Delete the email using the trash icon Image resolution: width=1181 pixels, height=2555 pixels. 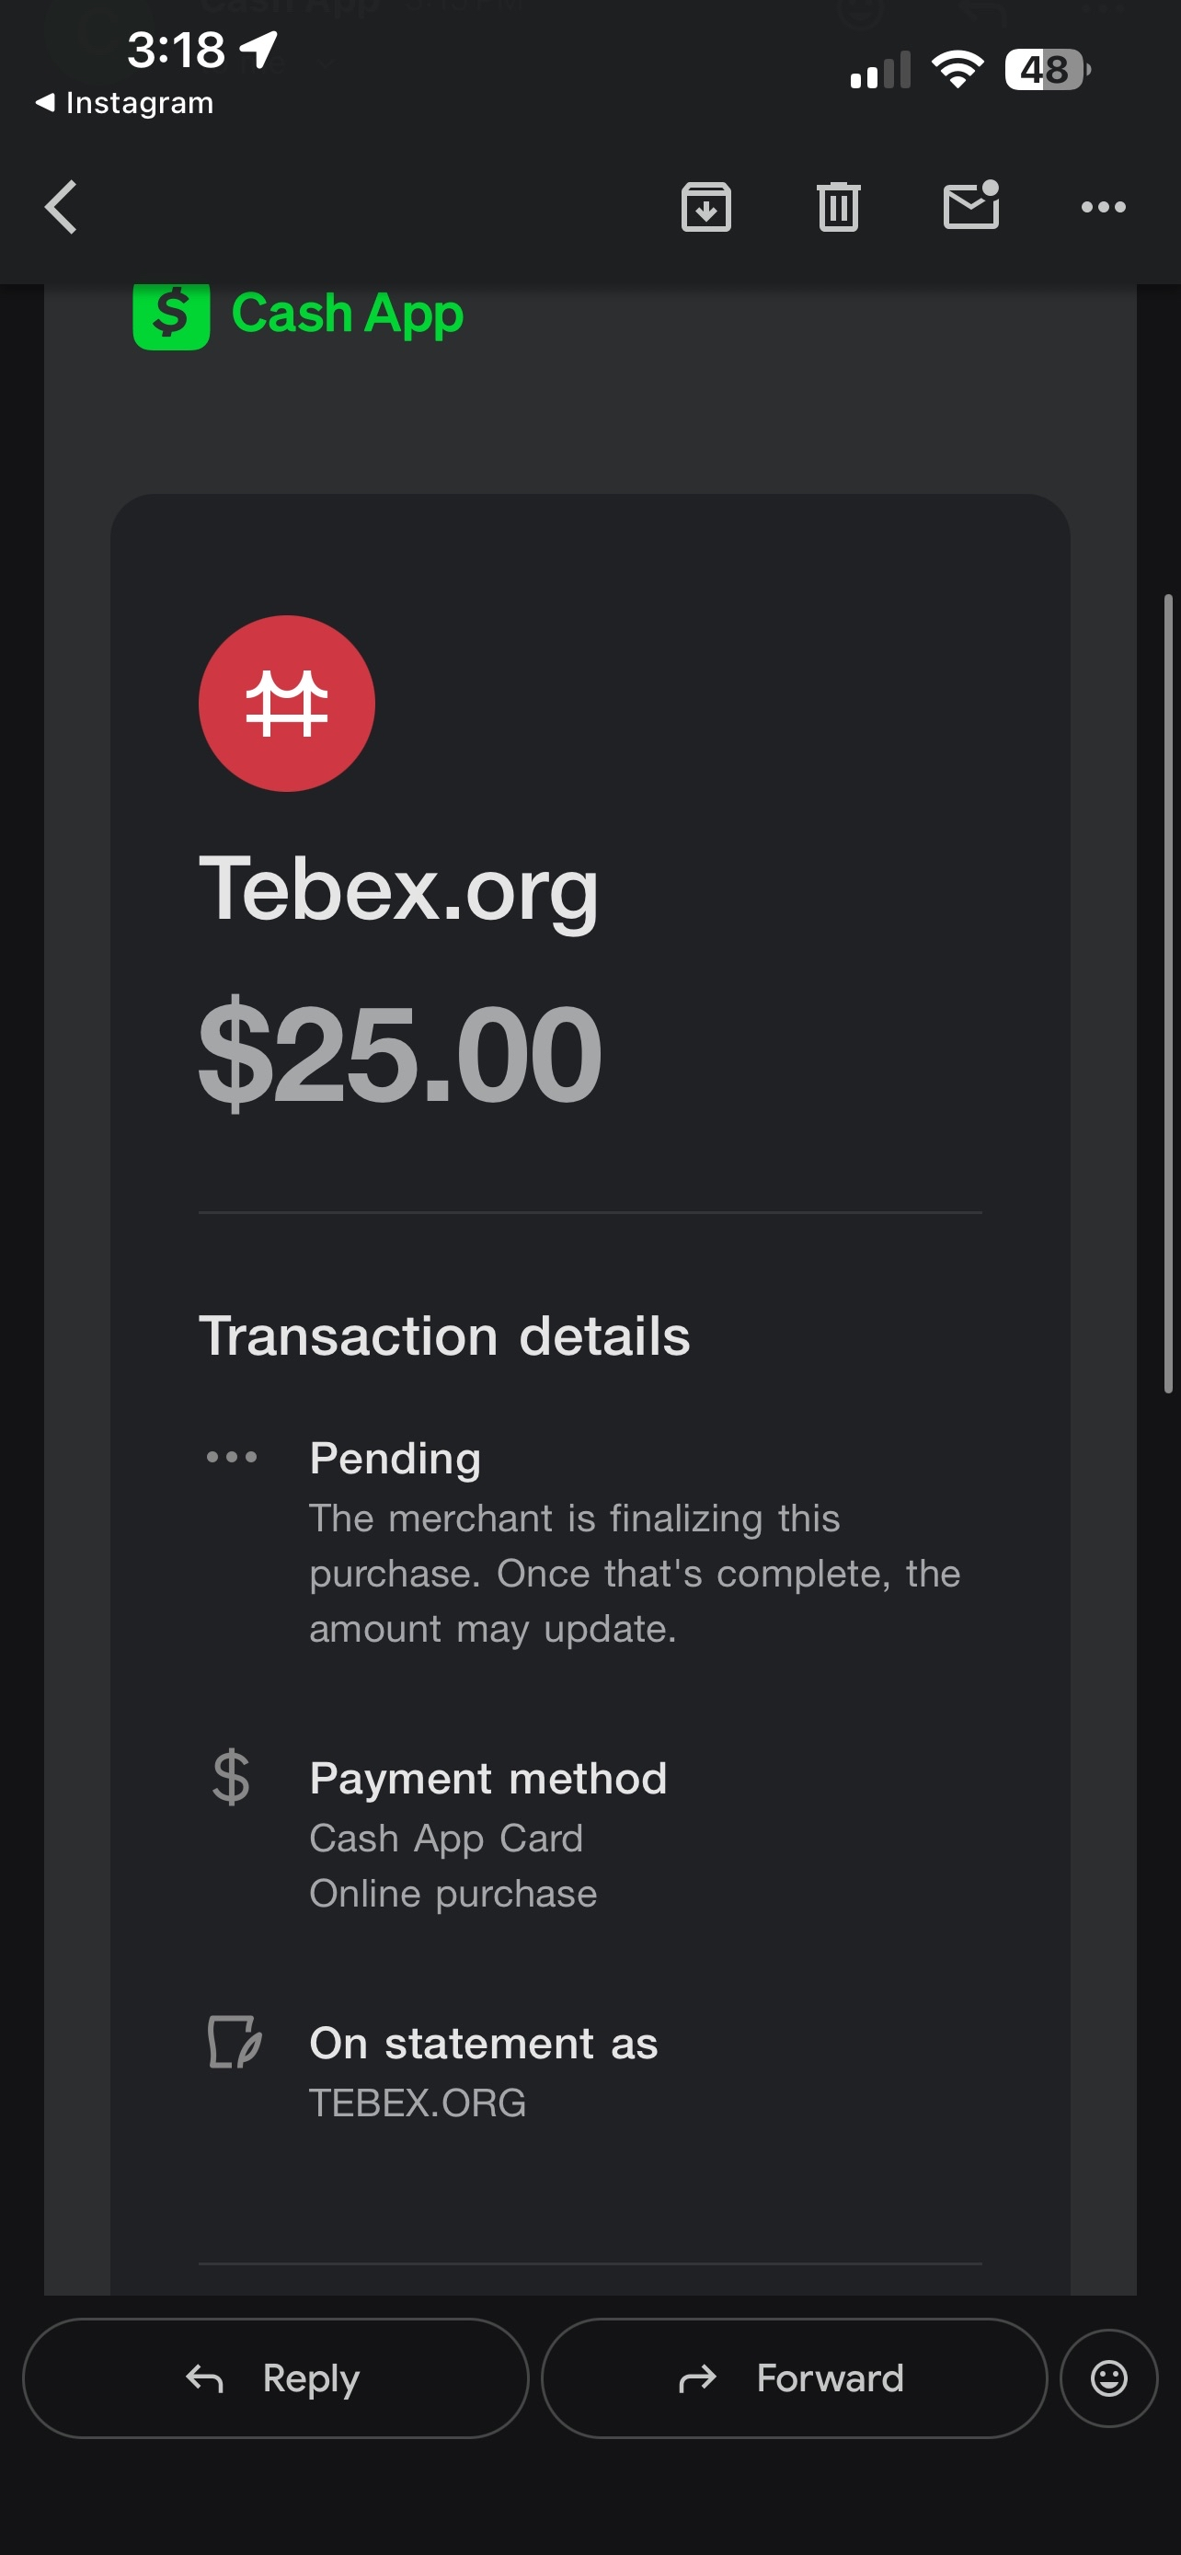click(x=838, y=207)
